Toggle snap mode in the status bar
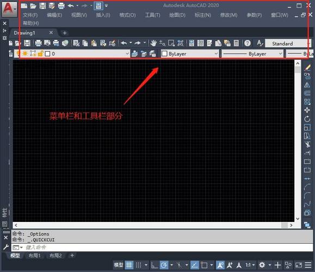Viewport: 315px width, 272px height. click(138, 265)
